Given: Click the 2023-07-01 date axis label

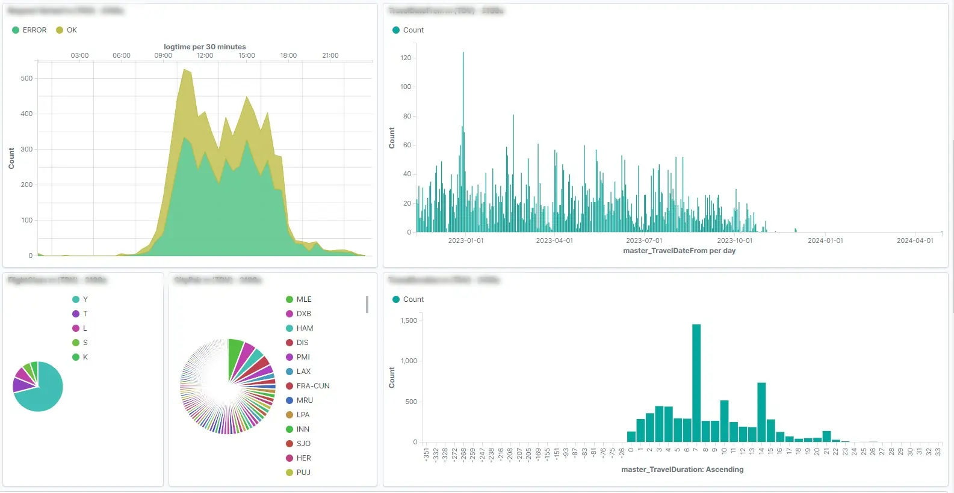Looking at the screenshot, I should [644, 240].
